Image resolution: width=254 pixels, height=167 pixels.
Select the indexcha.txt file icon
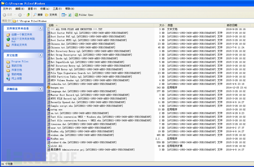pyautogui.click(x=49, y=84)
